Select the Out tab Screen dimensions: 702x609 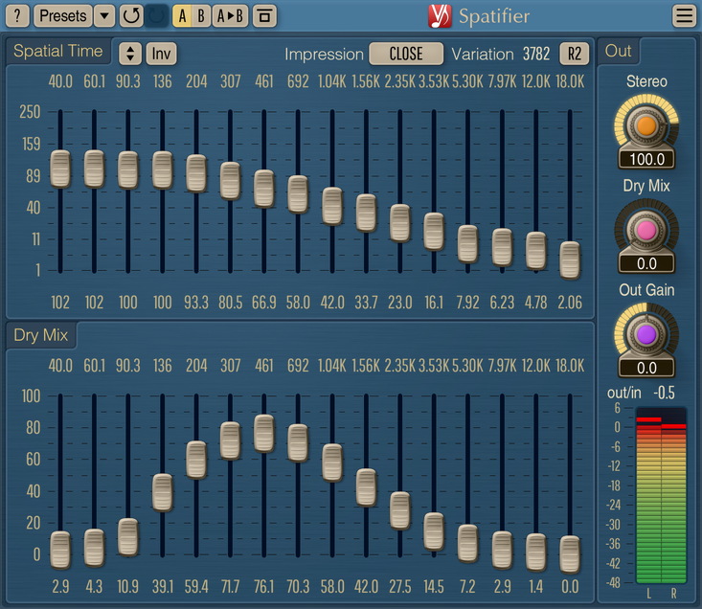(619, 51)
